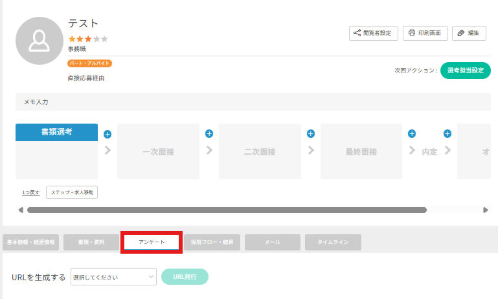This screenshot has width=498, height=299.
Task: Click the applicant profile avatar icon
Action: pos(39,41)
